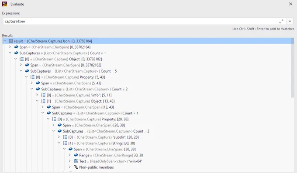Screen dimensions: 297x173
Task: Open the expression history dropdown
Action: click(x=290, y=21)
